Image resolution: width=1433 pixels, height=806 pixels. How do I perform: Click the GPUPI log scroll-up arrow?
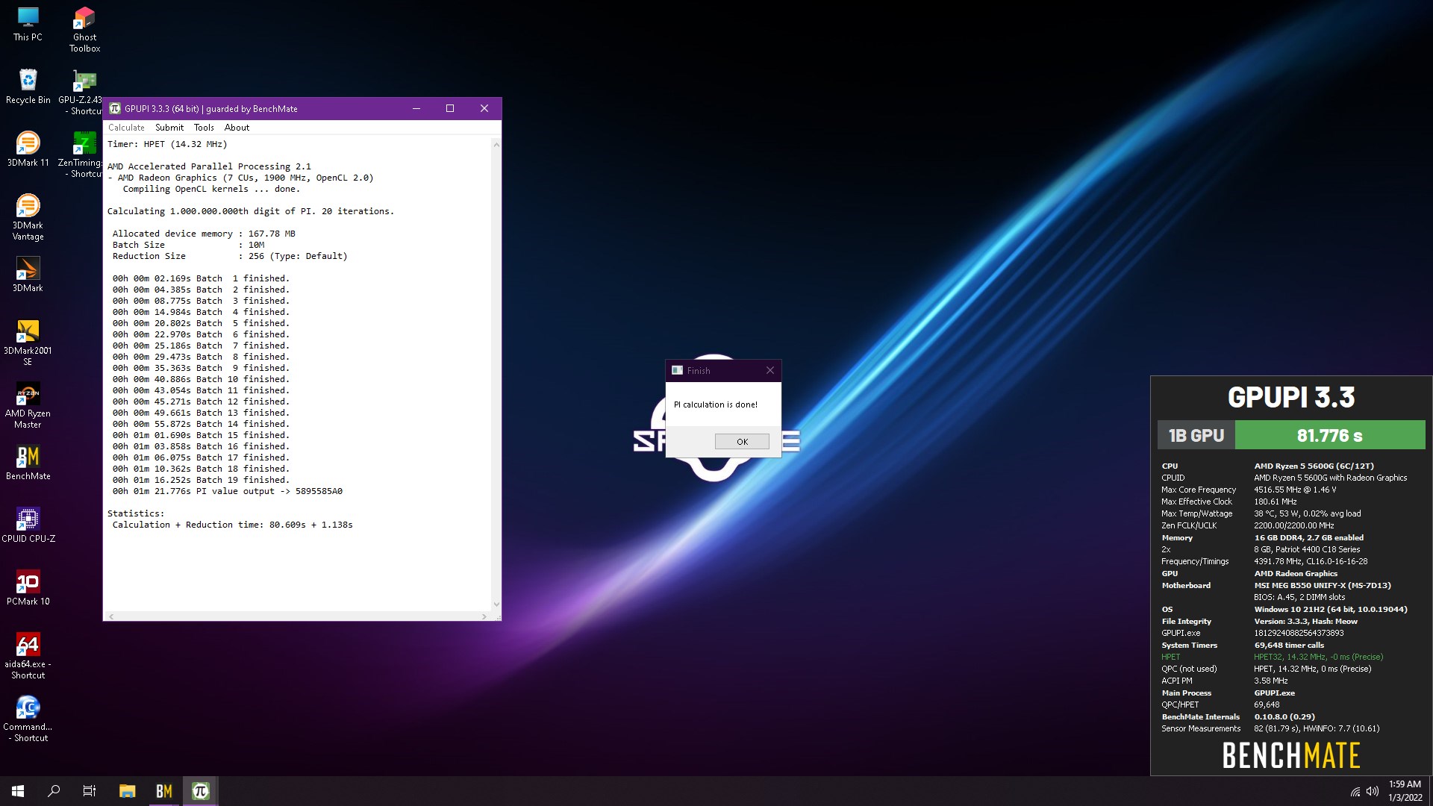496,145
